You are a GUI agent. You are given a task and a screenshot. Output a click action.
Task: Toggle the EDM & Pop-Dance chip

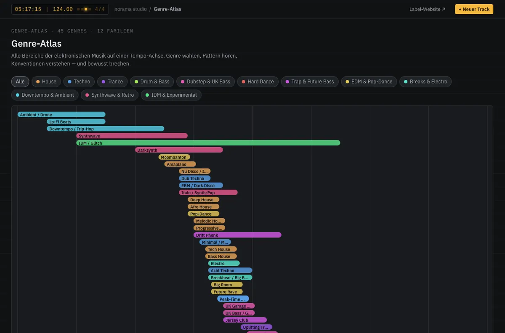[369, 82]
